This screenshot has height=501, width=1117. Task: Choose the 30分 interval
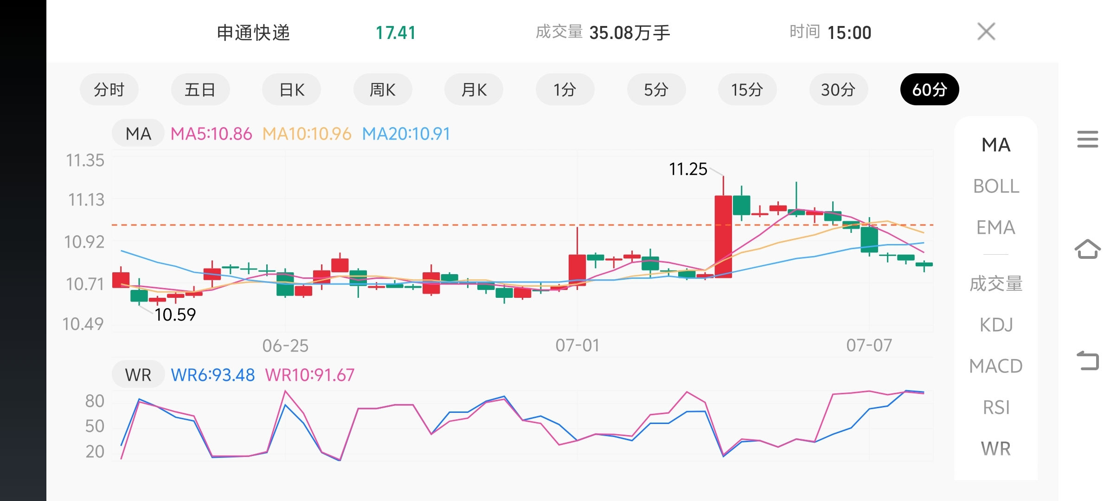839,90
